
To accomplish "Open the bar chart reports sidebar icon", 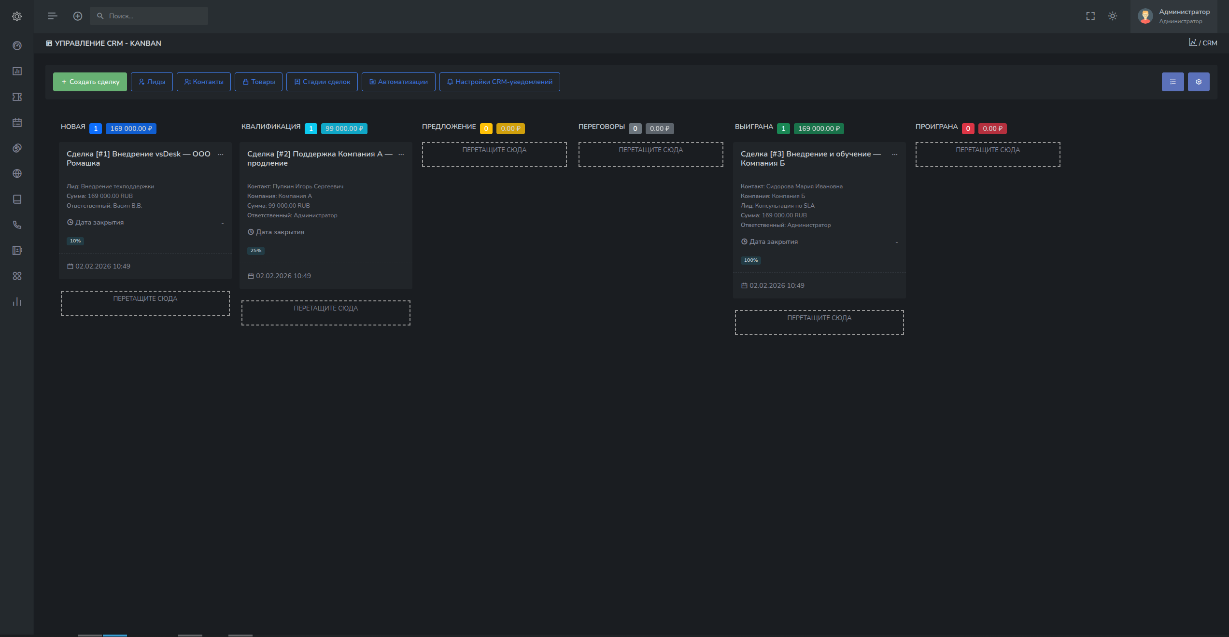I will pos(17,71).
